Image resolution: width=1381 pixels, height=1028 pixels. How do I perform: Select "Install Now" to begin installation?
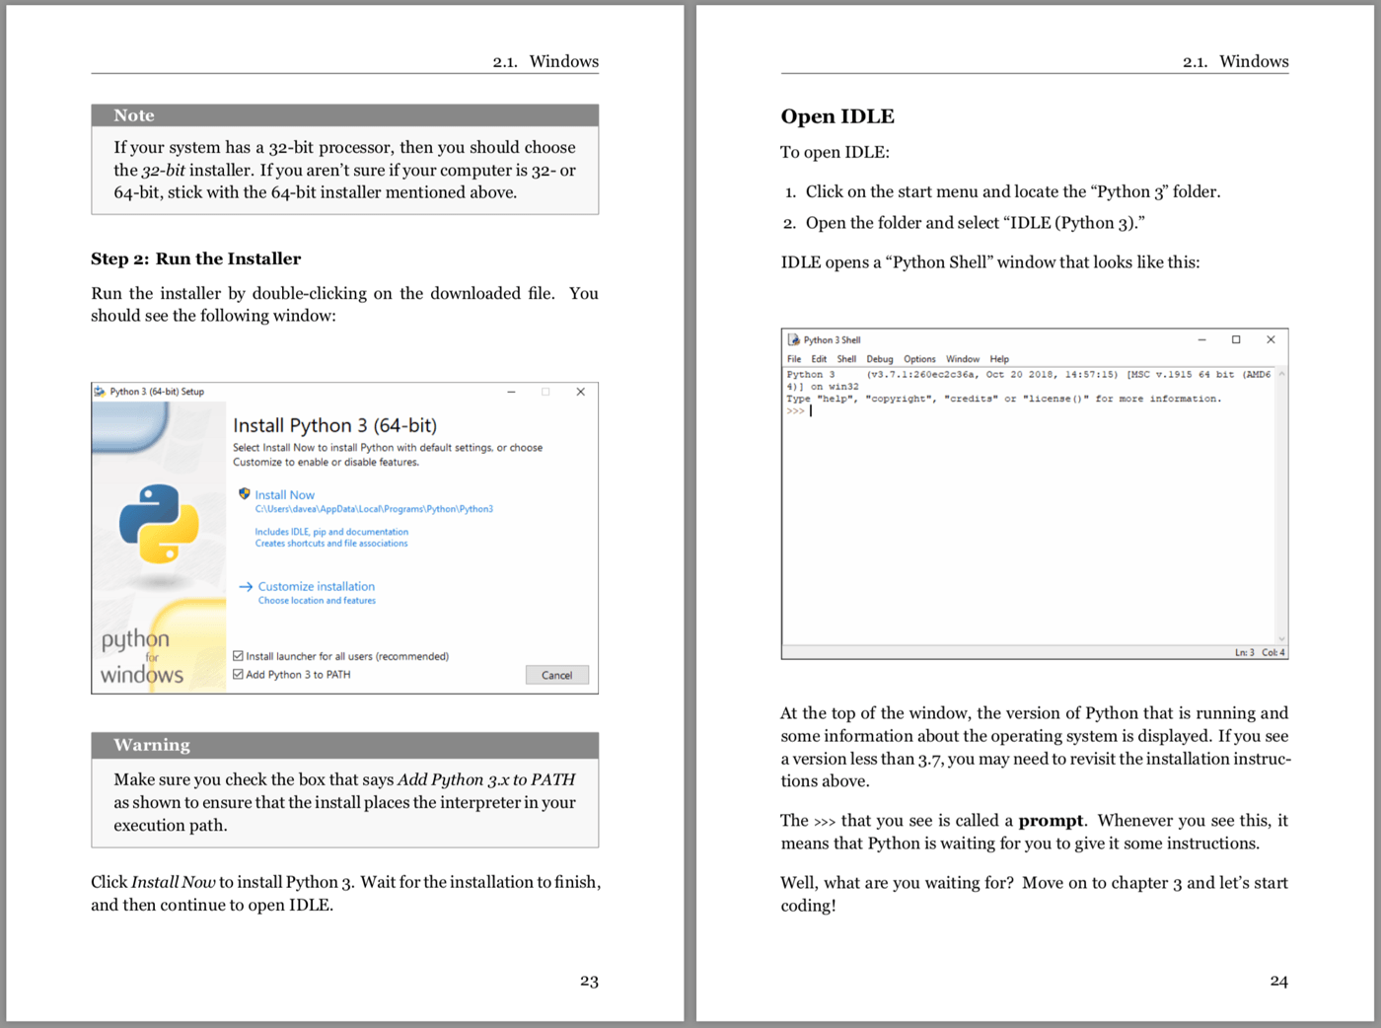284,494
